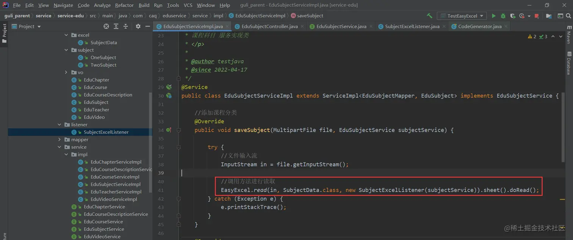Image resolution: width=573 pixels, height=240 pixels.
Task: Click the Spring bean gutter icon at line 29
Action: 169,87
